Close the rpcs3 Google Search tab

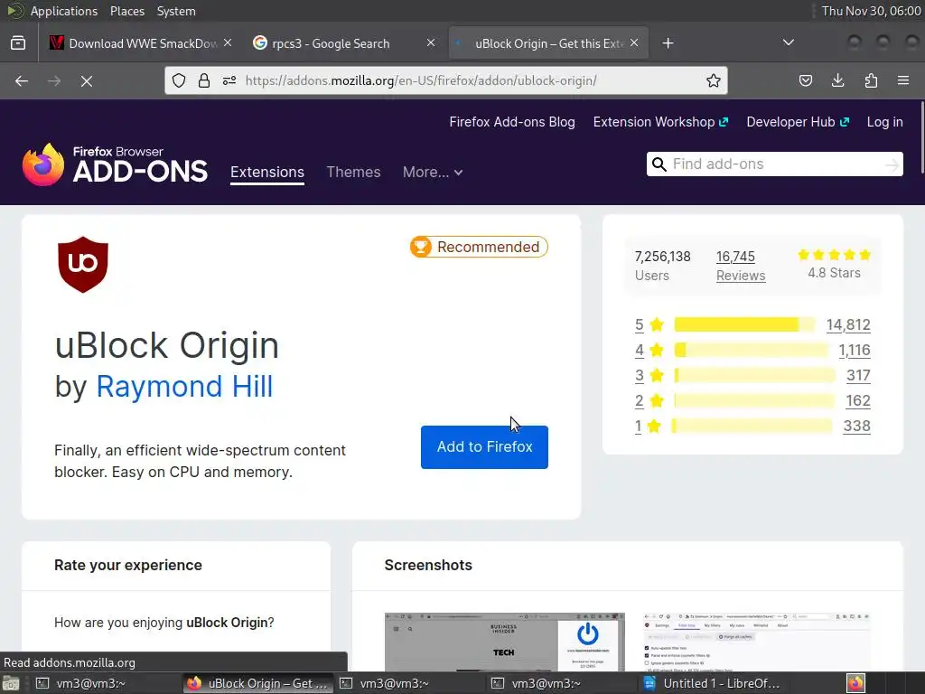click(431, 42)
